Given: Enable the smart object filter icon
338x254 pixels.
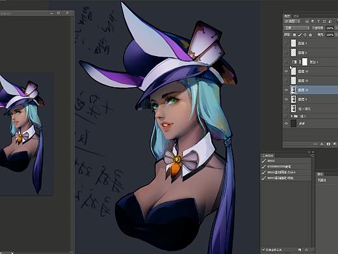Looking at the screenshot, I should (x=330, y=21).
